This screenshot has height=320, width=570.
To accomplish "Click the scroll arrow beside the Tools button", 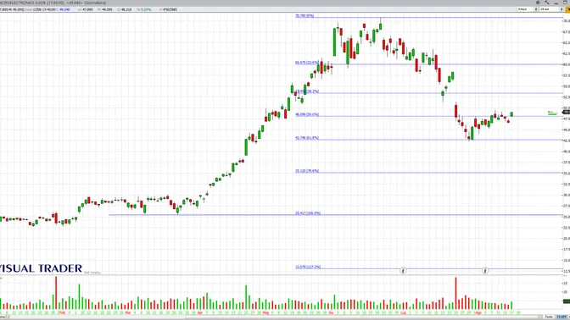I will (x=539, y=317).
